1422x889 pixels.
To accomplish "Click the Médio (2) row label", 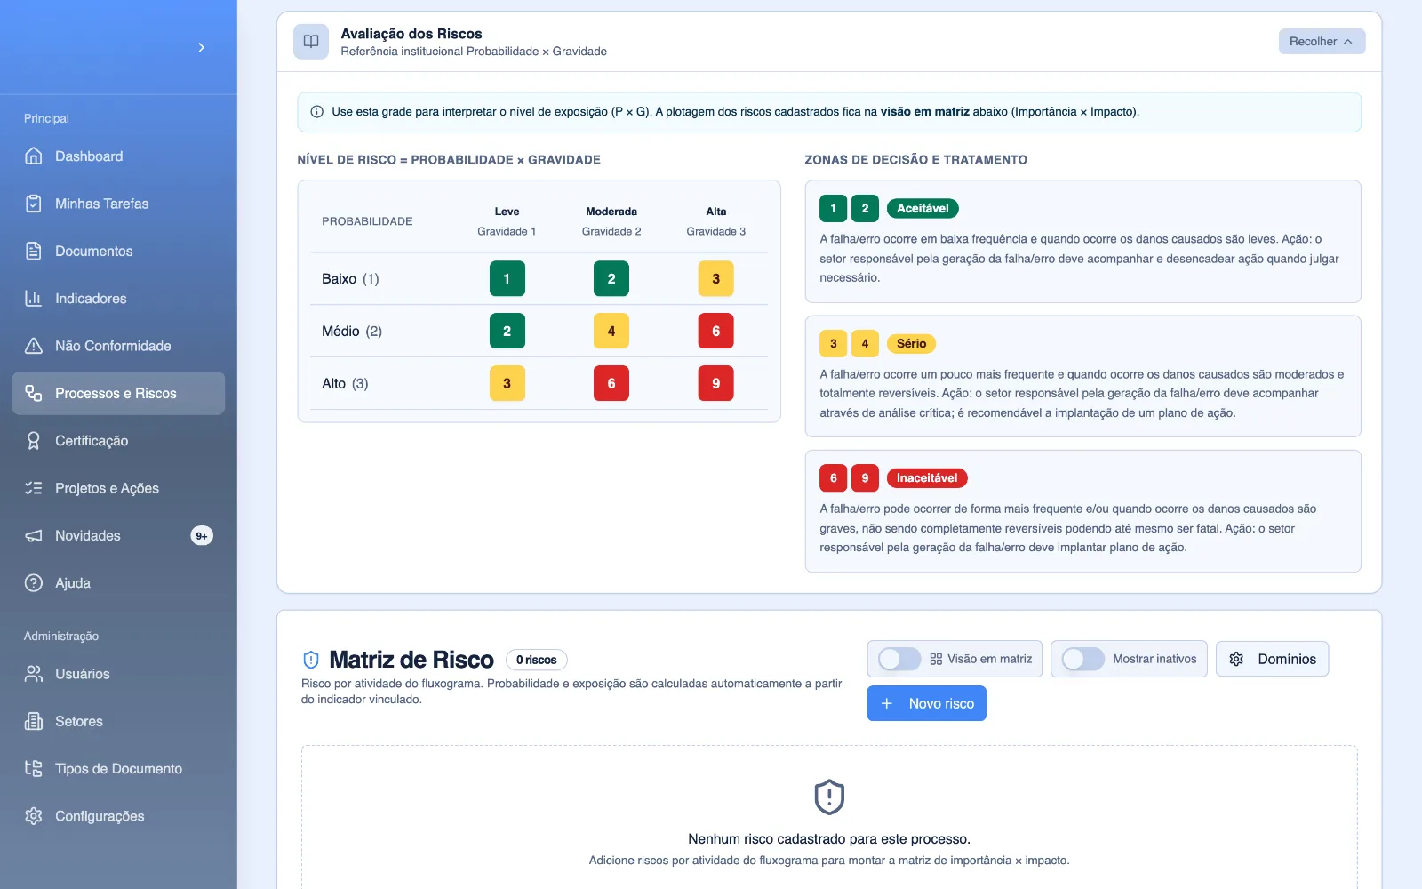I will (352, 332).
